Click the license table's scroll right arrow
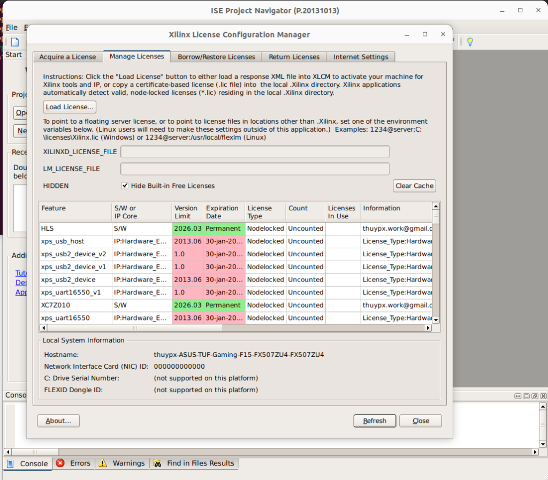 pos(428,327)
